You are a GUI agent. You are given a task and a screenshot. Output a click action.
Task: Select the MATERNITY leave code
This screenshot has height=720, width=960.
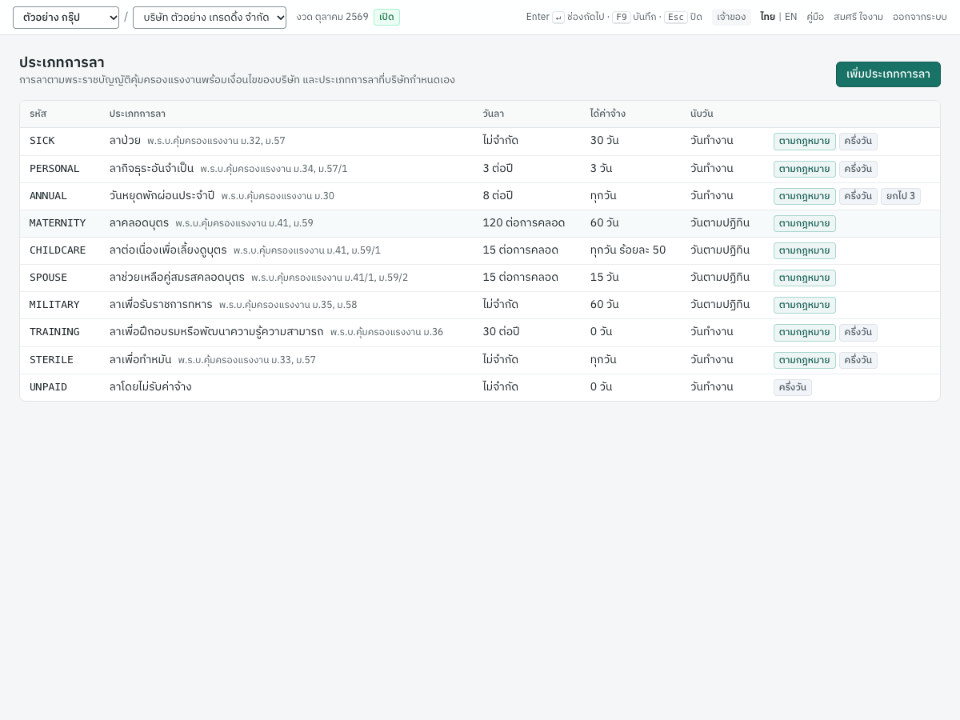coord(58,223)
